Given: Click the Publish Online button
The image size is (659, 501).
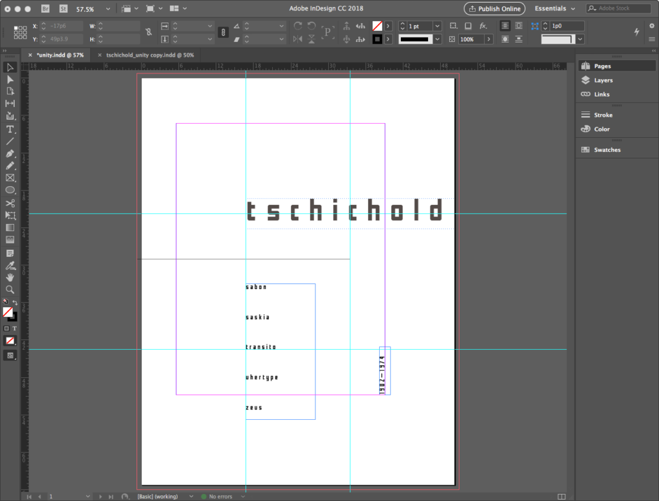Looking at the screenshot, I should point(494,9).
